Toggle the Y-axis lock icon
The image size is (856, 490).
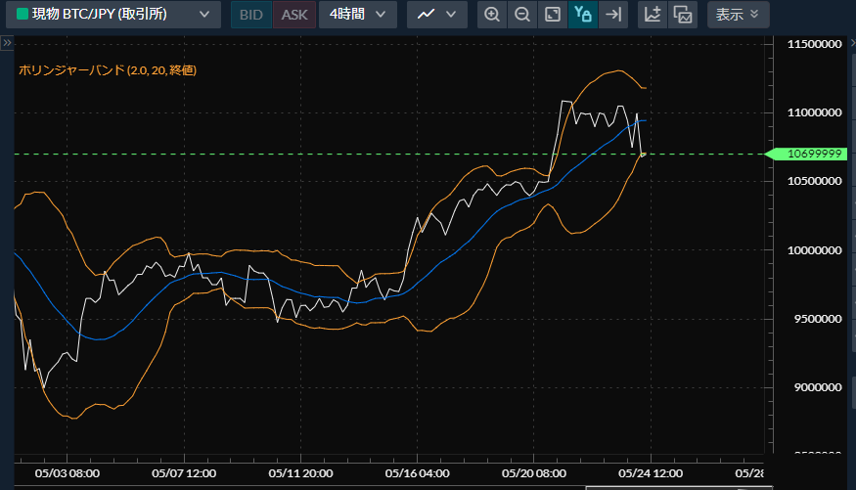point(583,15)
